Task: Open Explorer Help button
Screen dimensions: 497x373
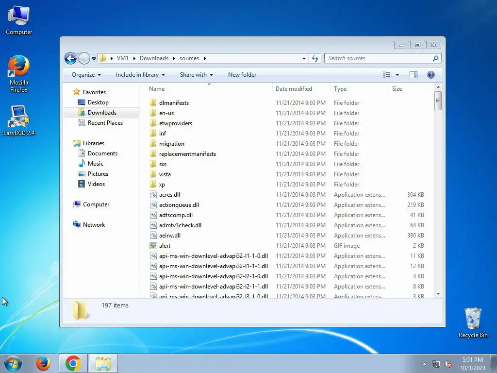Action: point(431,75)
